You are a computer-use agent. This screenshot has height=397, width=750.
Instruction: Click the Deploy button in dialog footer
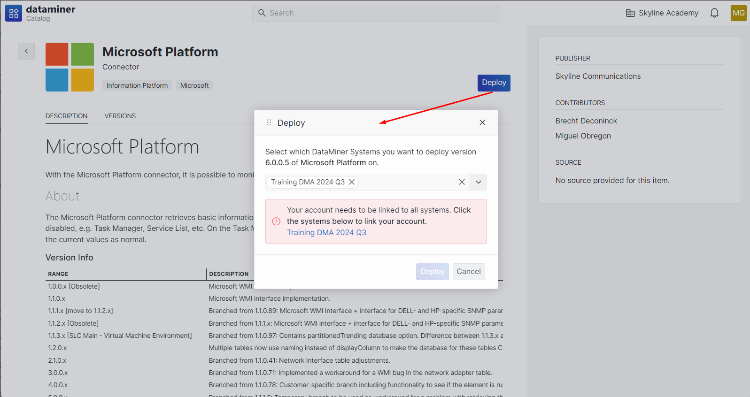[x=432, y=272]
